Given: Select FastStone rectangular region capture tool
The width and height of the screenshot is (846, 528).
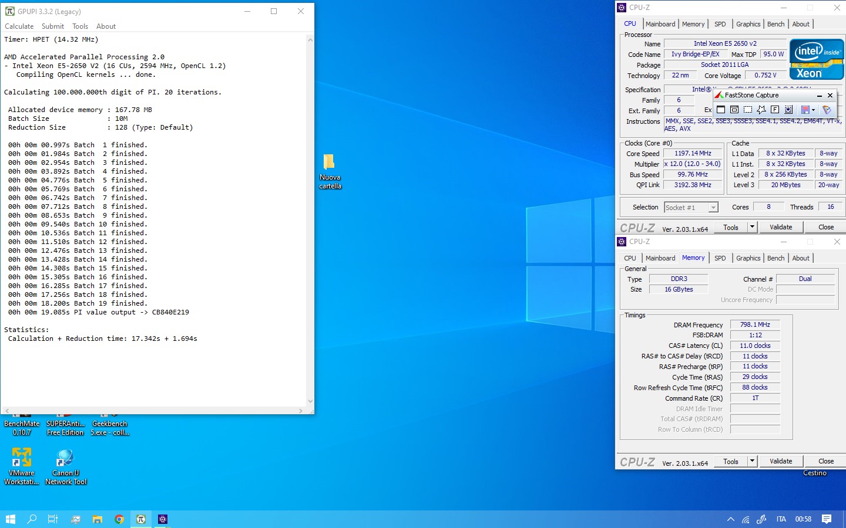Looking at the screenshot, I should pyautogui.click(x=748, y=110).
